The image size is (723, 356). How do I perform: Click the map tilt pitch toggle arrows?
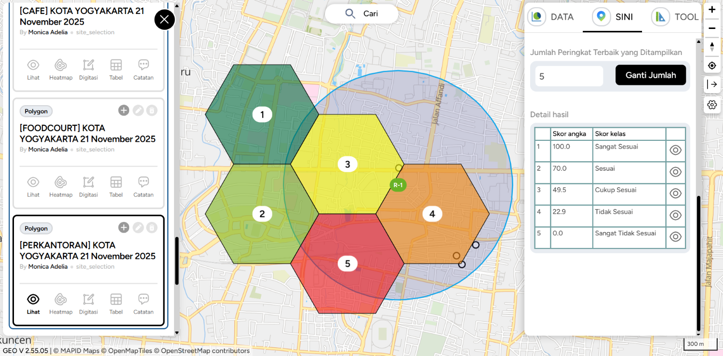click(712, 46)
